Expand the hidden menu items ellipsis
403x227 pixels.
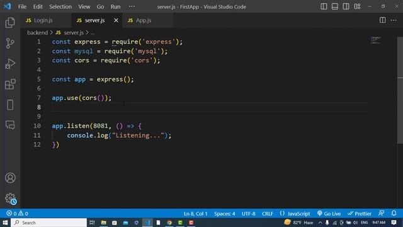point(132,6)
